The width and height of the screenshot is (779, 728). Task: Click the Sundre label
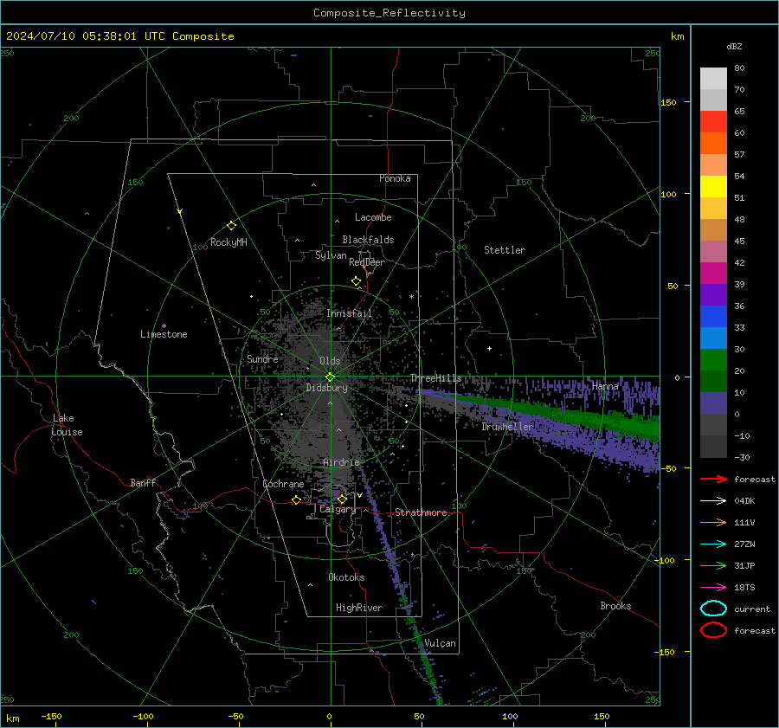(x=262, y=359)
